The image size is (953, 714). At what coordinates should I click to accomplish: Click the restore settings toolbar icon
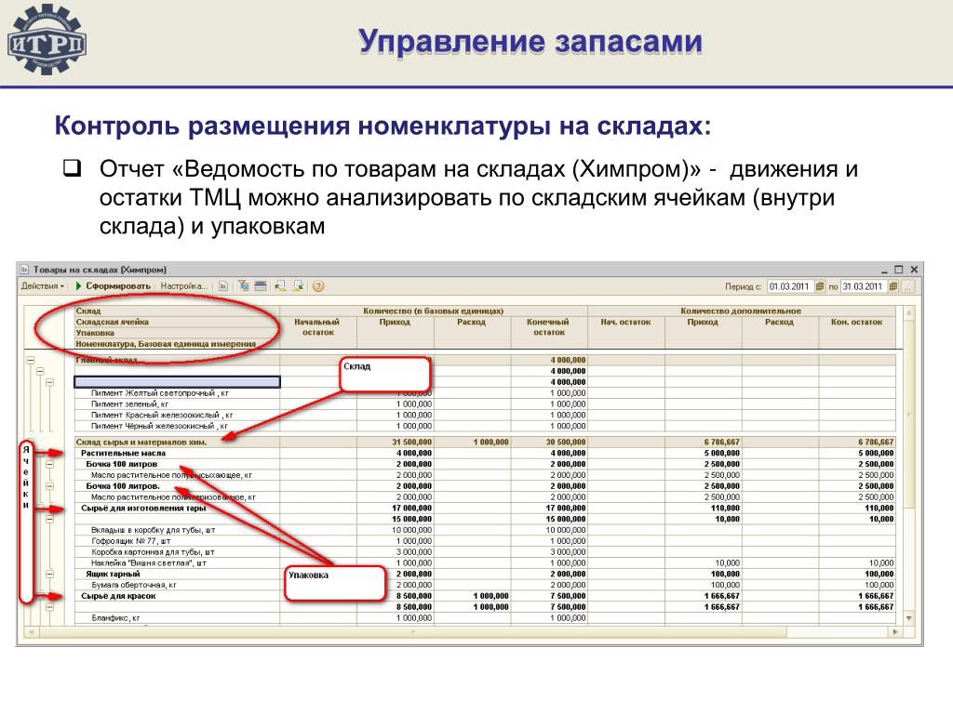(x=299, y=286)
